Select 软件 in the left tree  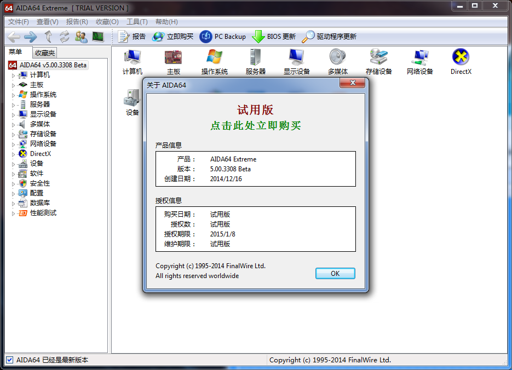tap(37, 174)
